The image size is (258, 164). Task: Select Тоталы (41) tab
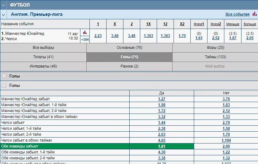click(43, 57)
